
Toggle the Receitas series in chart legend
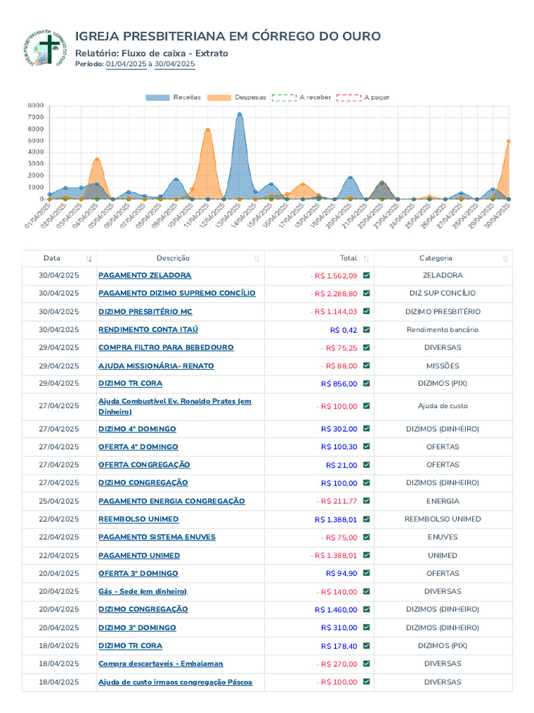click(x=173, y=97)
